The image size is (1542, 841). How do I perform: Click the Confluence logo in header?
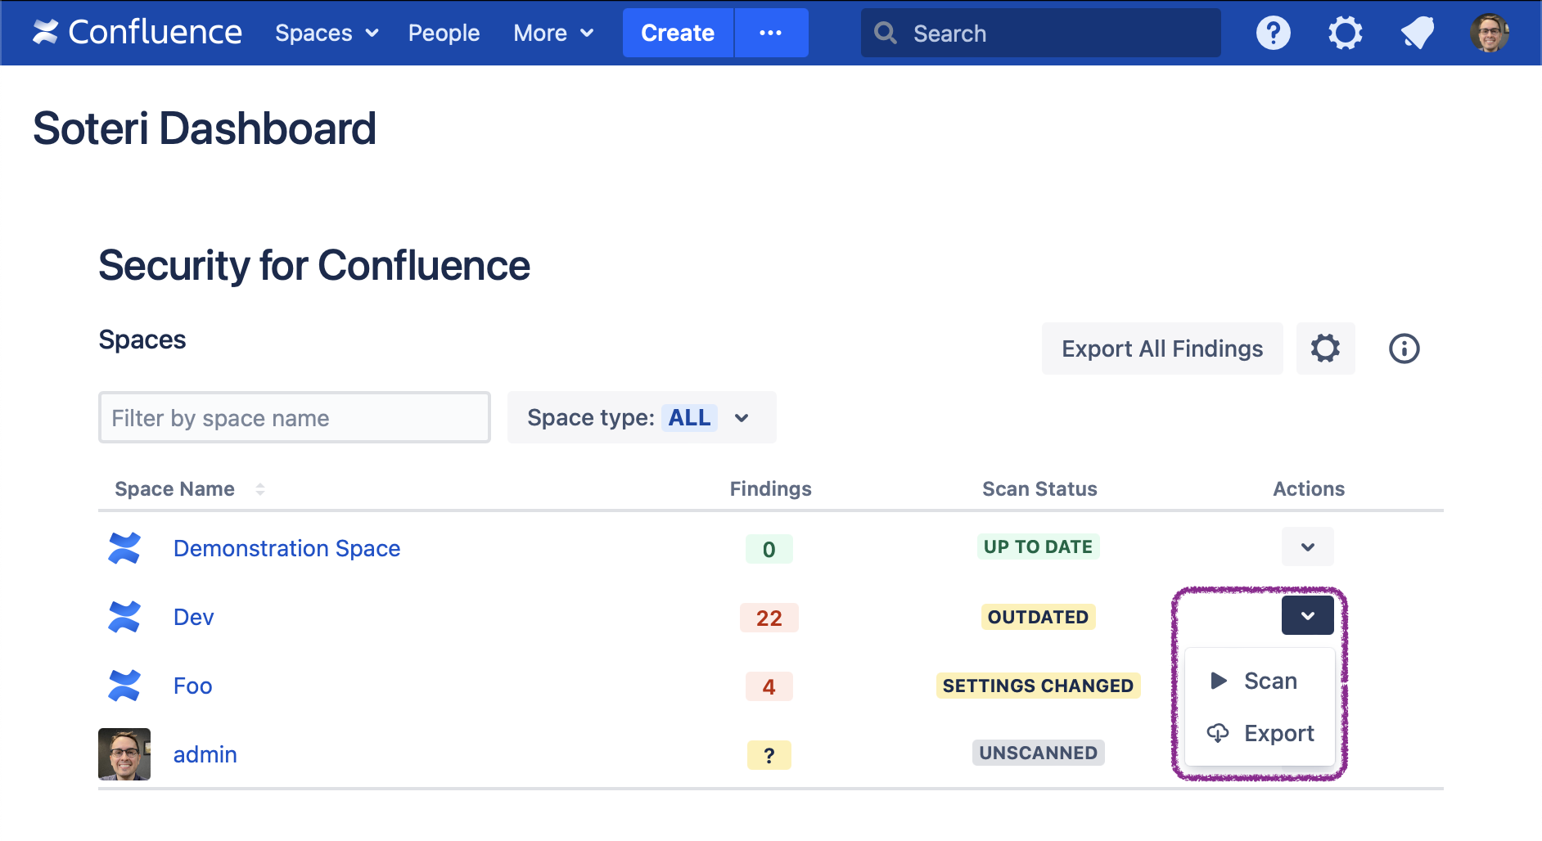[137, 33]
